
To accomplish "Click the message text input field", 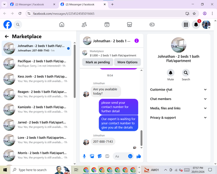I will [x=120, y=156].
